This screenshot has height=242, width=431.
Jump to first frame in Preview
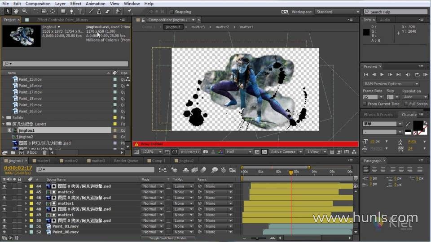click(x=366, y=74)
